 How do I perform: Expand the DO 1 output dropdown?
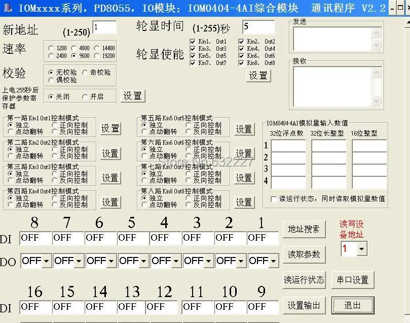(x=274, y=261)
